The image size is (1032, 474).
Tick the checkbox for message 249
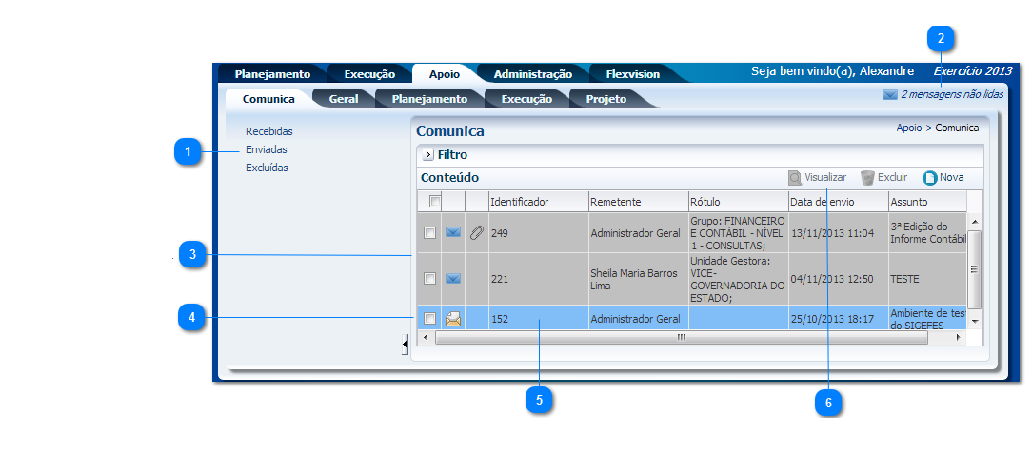pos(429,232)
